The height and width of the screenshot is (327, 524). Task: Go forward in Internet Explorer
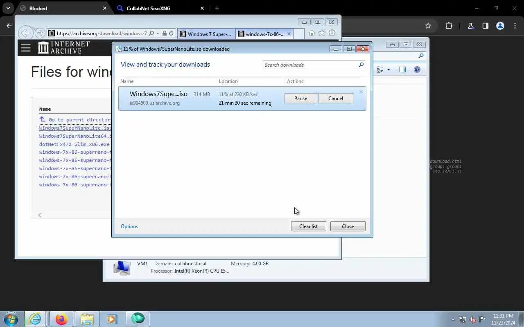39,33
